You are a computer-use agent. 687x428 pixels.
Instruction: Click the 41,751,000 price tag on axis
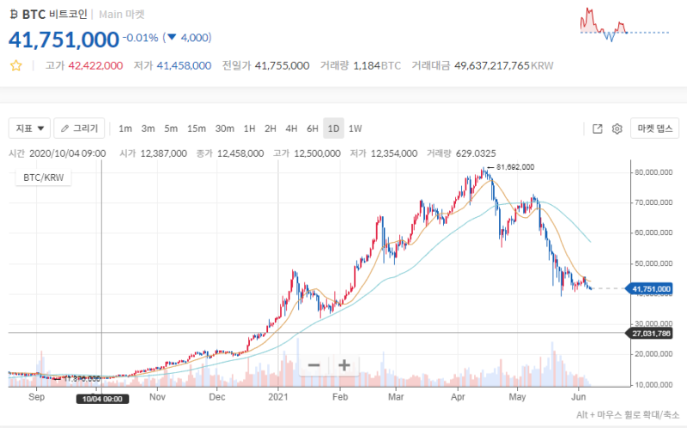tap(651, 289)
